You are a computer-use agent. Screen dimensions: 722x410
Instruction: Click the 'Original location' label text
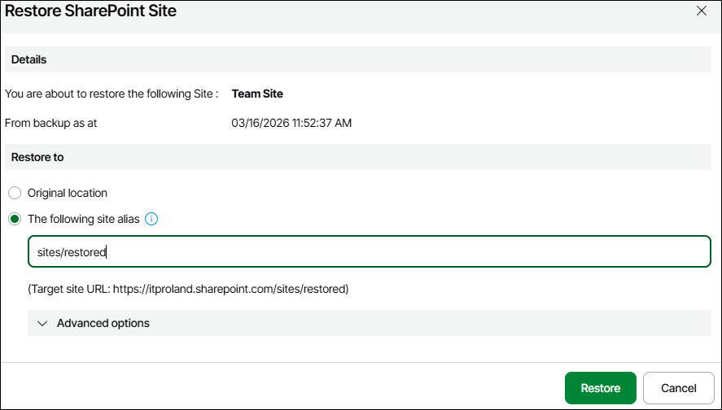(67, 193)
